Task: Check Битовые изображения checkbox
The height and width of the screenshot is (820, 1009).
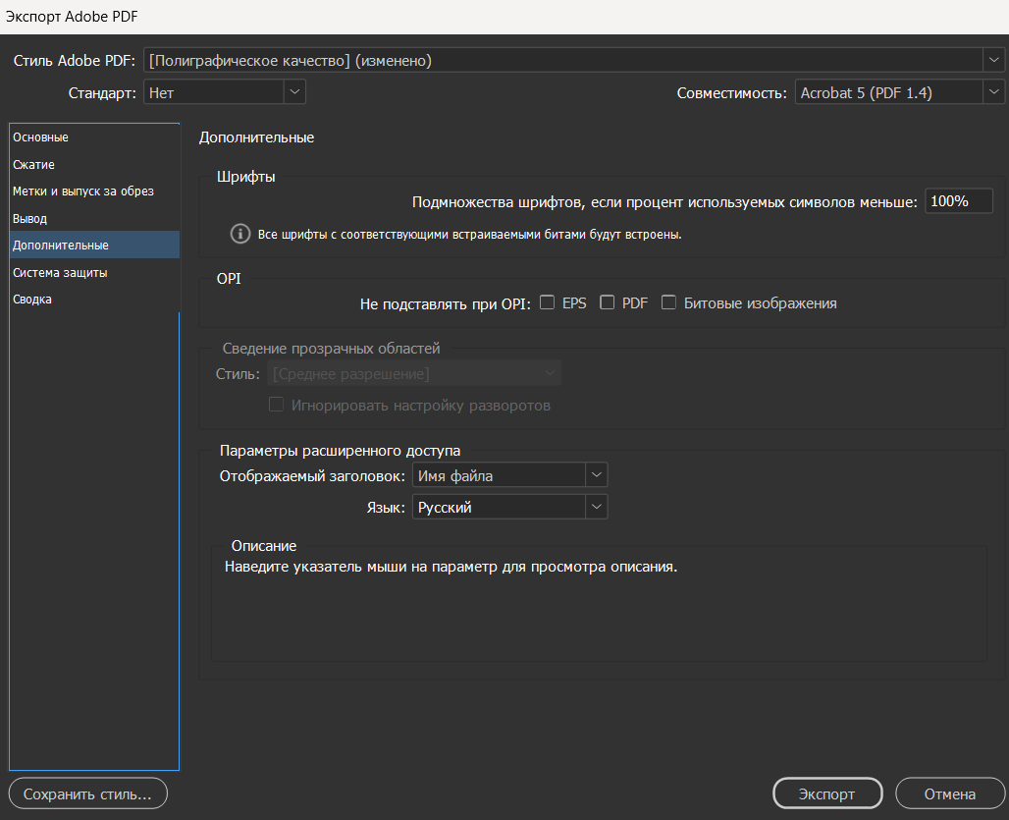Action: tap(668, 302)
